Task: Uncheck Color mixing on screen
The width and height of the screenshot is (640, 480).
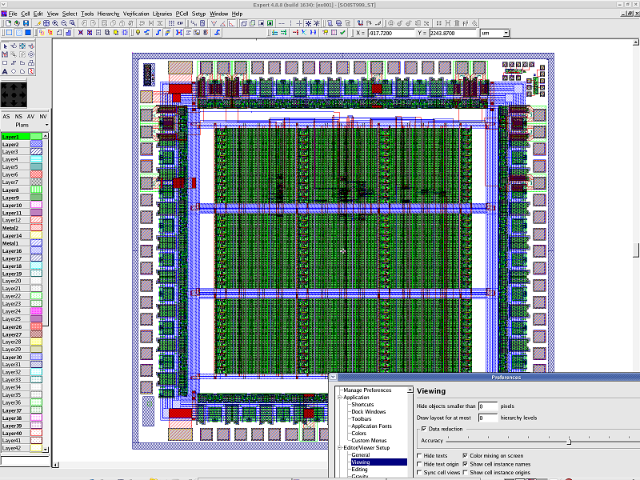Action: click(466, 455)
